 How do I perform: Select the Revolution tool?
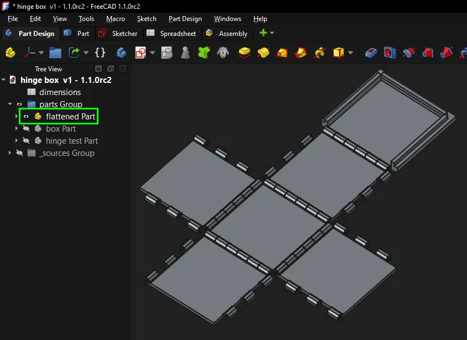click(x=263, y=53)
